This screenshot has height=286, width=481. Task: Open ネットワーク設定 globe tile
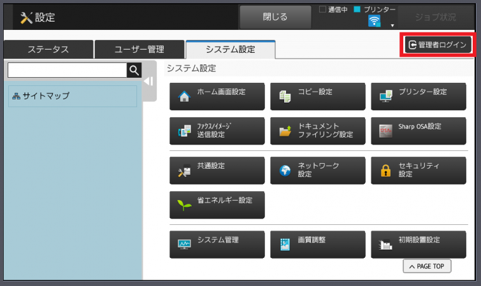[x=317, y=170]
